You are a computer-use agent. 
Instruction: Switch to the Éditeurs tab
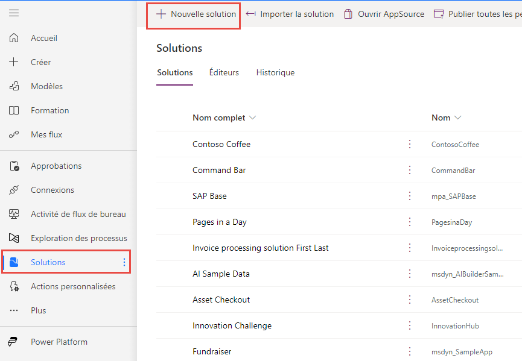(x=224, y=72)
